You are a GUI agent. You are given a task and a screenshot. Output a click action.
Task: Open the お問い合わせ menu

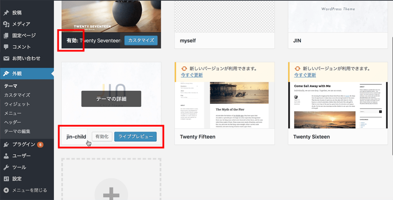tap(27, 58)
